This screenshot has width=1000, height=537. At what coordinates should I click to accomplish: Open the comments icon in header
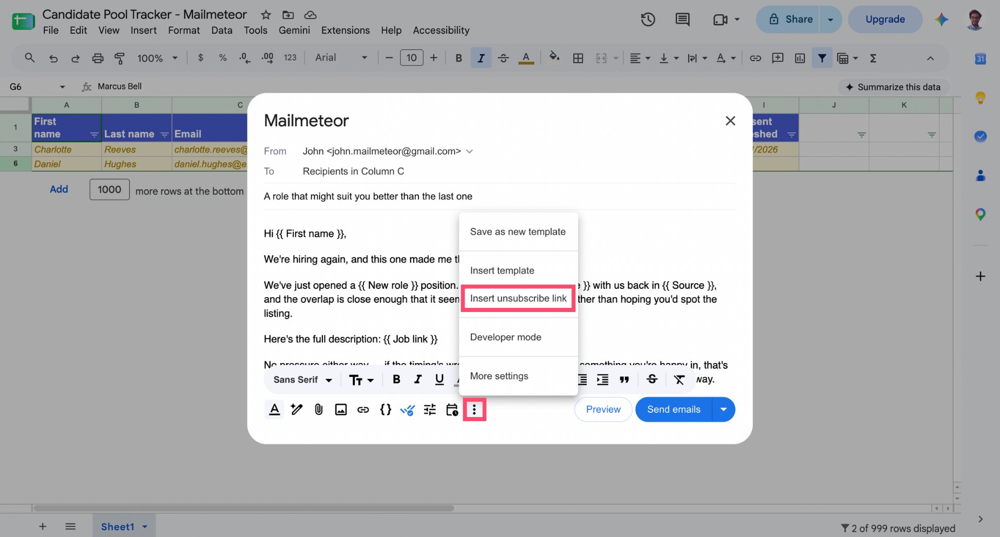coord(682,20)
